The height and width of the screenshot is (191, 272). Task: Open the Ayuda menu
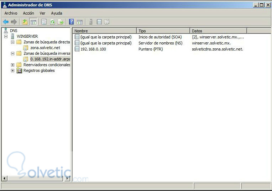57,13
